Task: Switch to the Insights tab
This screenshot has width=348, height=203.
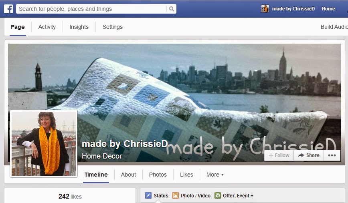Action: tap(79, 27)
